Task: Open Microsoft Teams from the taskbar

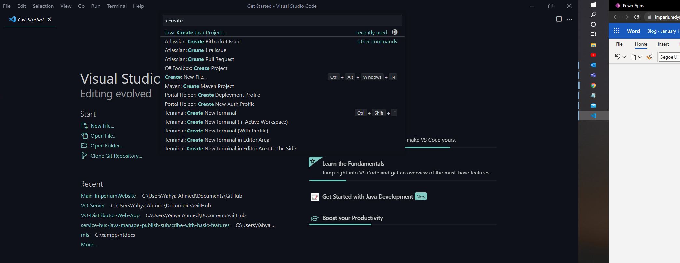Action: (593, 75)
